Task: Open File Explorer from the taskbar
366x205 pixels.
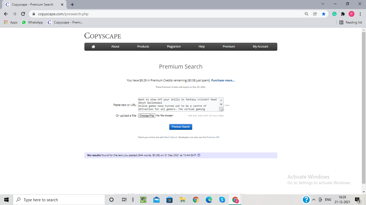Action: pos(182,200)
